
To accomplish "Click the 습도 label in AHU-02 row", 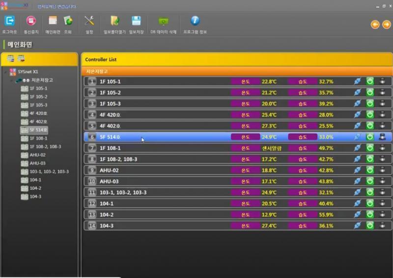I will 303,170.
